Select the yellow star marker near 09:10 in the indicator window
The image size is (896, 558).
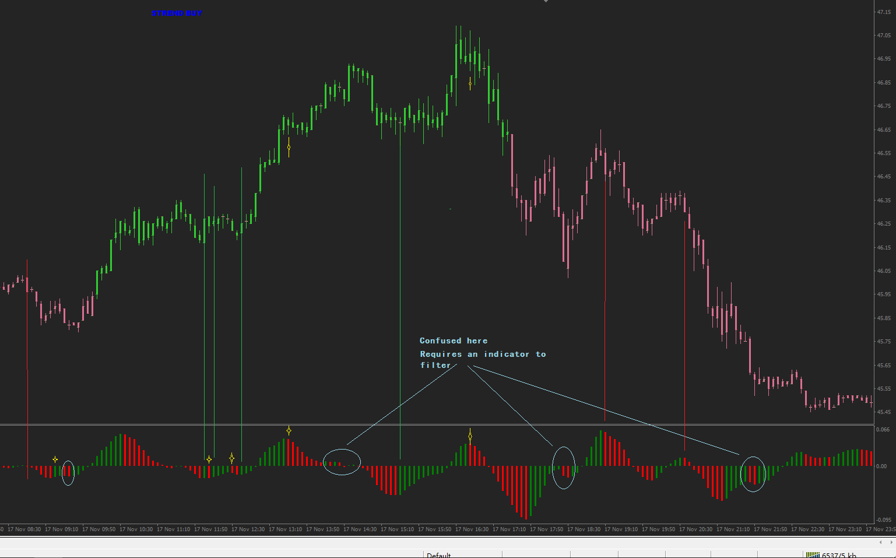pyautogui.click(x=55, y=459)
